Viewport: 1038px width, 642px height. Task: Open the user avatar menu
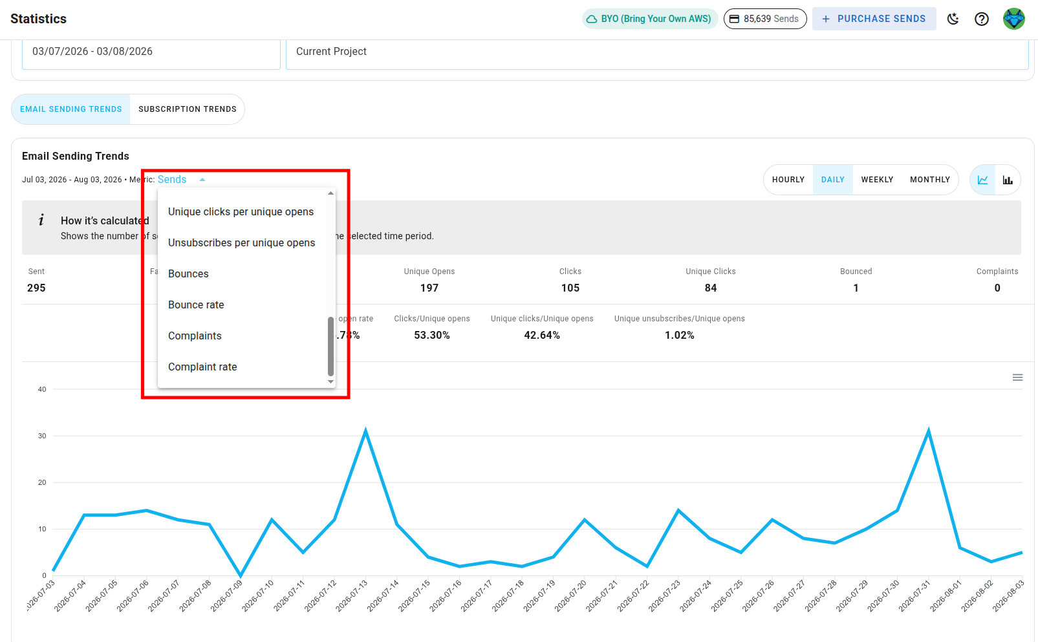pyautogui.click(x=1014, y=19)
